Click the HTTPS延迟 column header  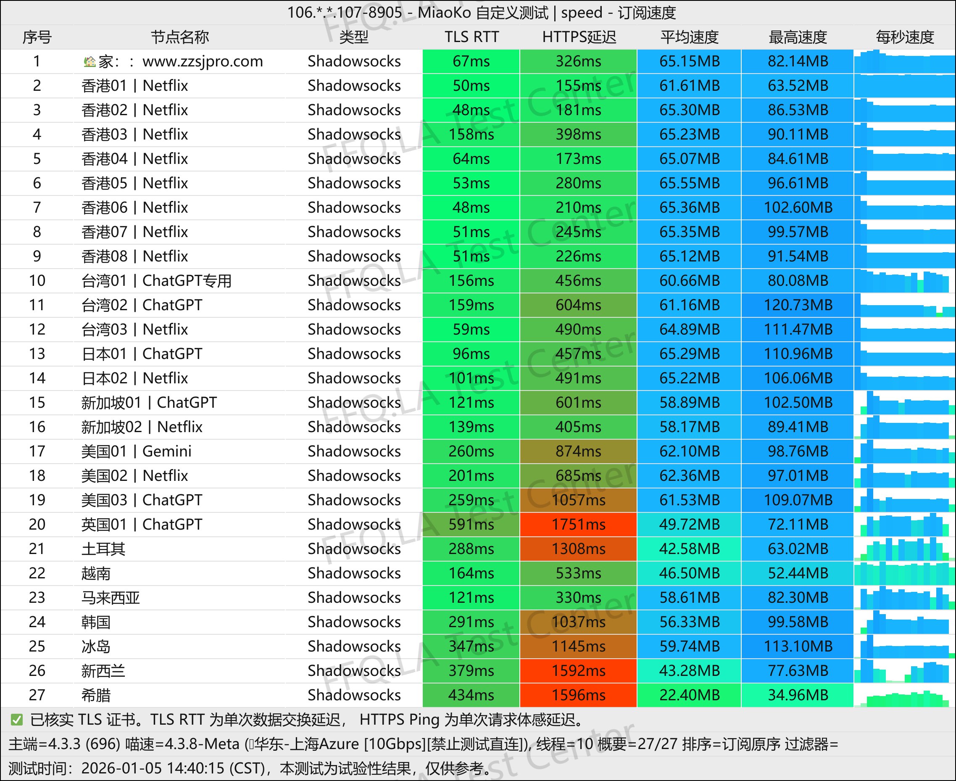click(578, 37)
